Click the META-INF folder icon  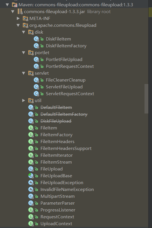point(25,19)
